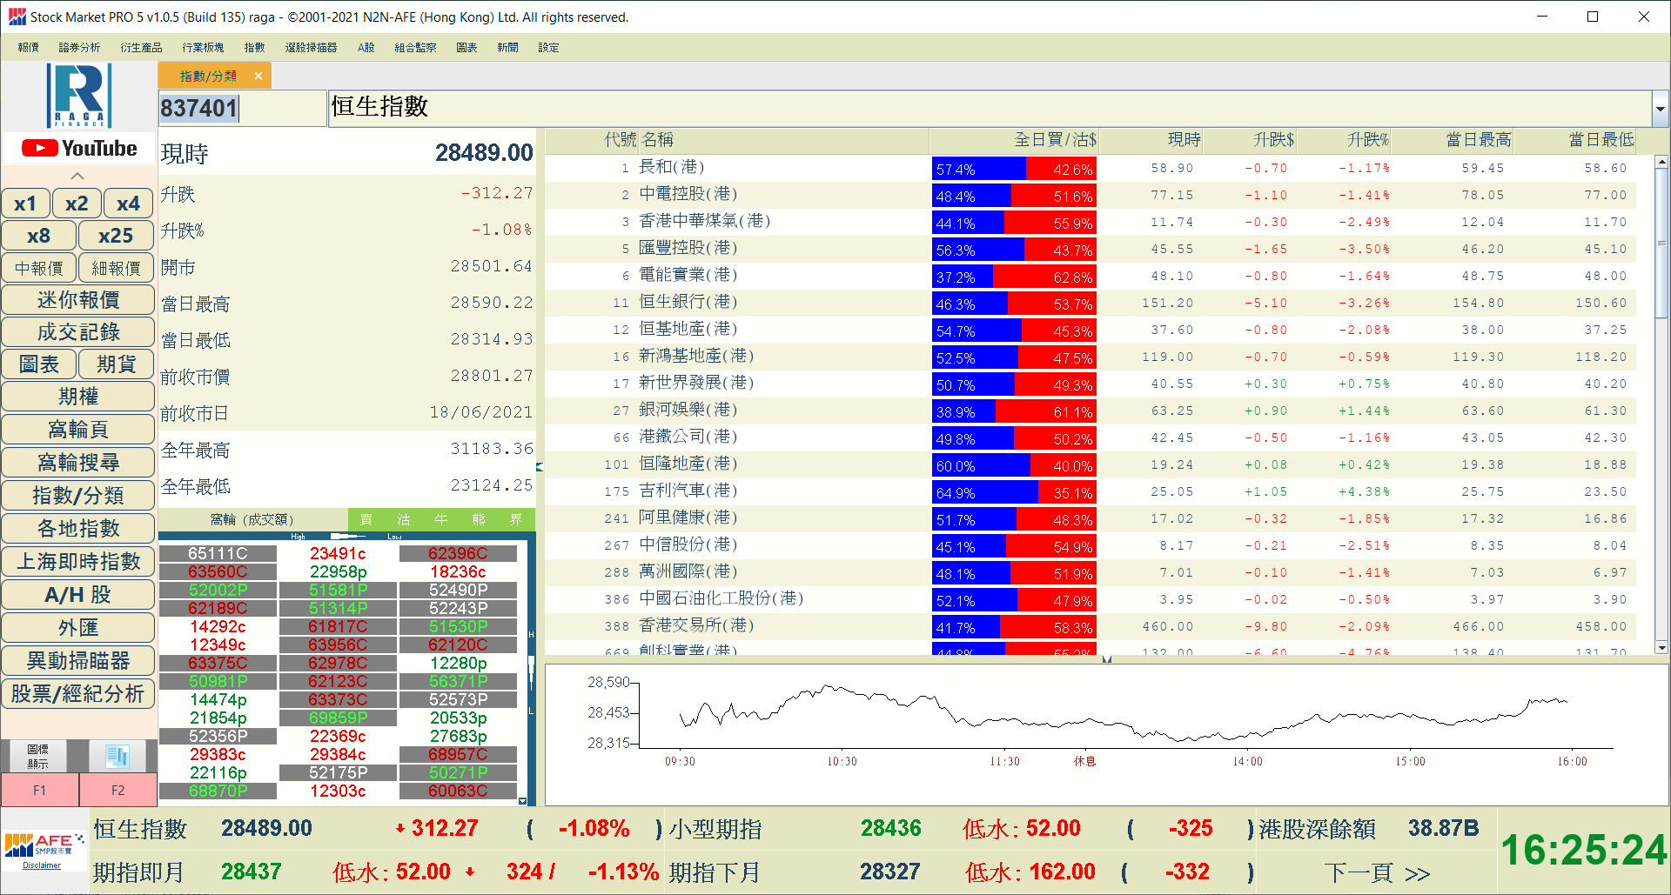This screenshot has width=1671, height=895.
Task: Close the 指數/分類 tab
Action: pyautogui.click(x=258, y=77)
